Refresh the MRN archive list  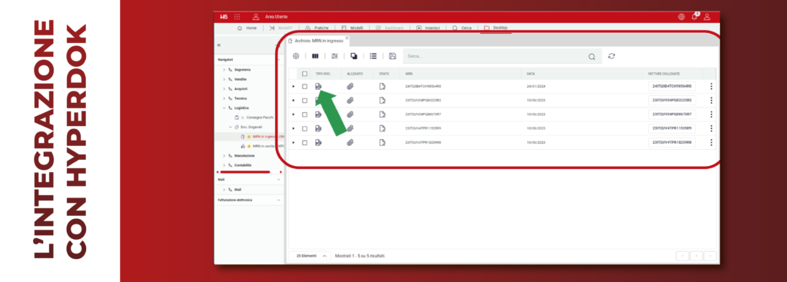(611, 56)
